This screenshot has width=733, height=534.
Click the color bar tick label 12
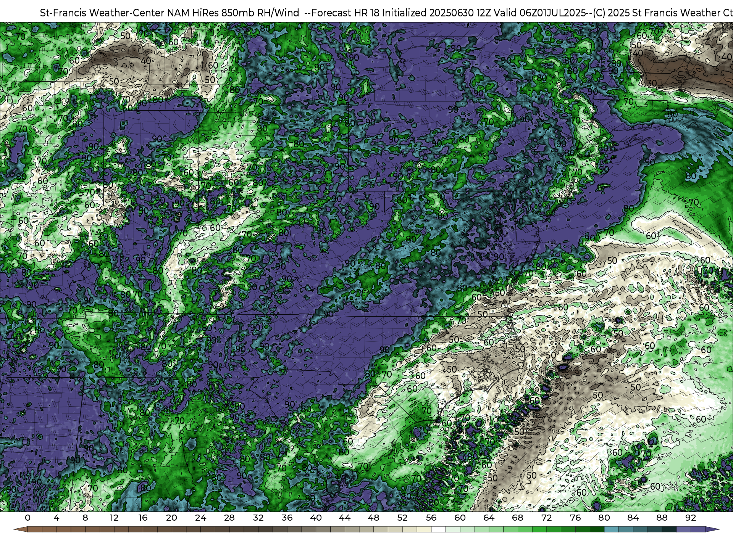click(114, 518)
